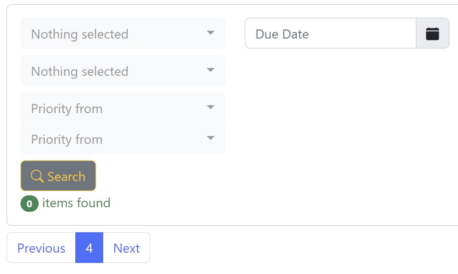Open the calendar date picker icon

432,34
